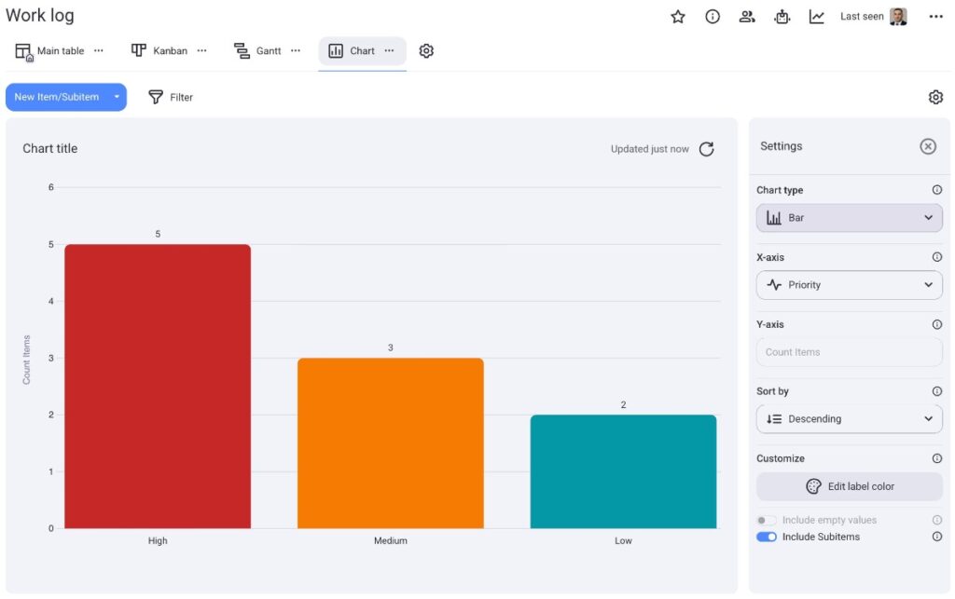Click the gear icon beside Chart tab
The image size is (955, 599).
tap(426, 51)
